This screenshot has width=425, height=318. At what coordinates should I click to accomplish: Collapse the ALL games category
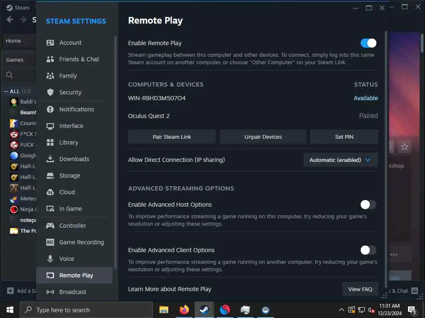[x=5, y=92]
